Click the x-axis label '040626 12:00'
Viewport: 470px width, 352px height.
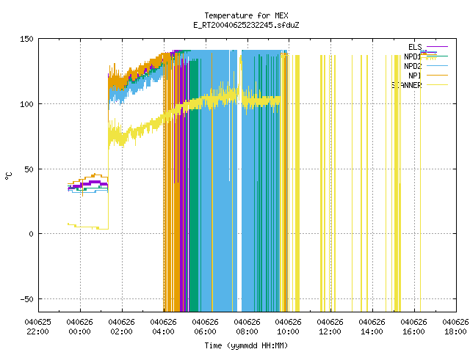click(x=330, y=327)
